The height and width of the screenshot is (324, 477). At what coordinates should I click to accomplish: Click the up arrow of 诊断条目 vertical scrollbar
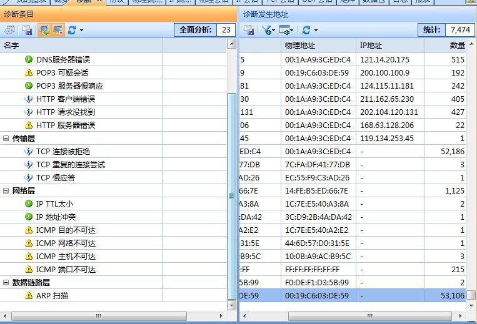coord(232,44)
